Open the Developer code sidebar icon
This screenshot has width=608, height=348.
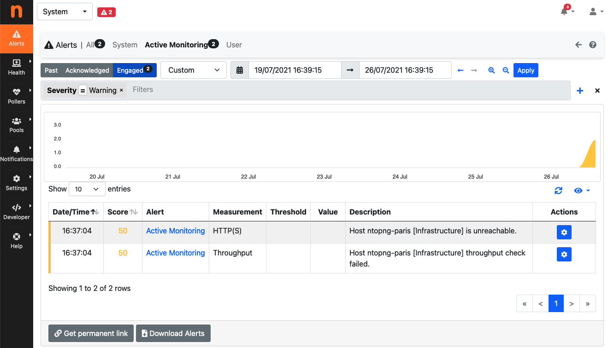[17, 208]
